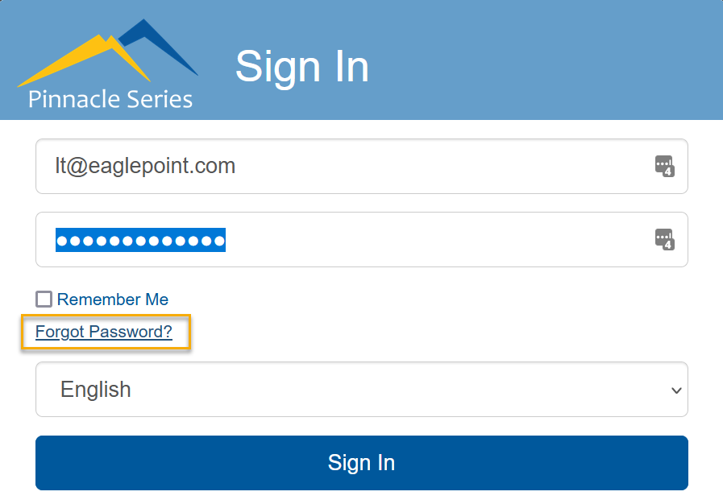Viewport: 723px width, 504px height.
Task: Expand the language selection combo box
Action: tap(361, 389)
